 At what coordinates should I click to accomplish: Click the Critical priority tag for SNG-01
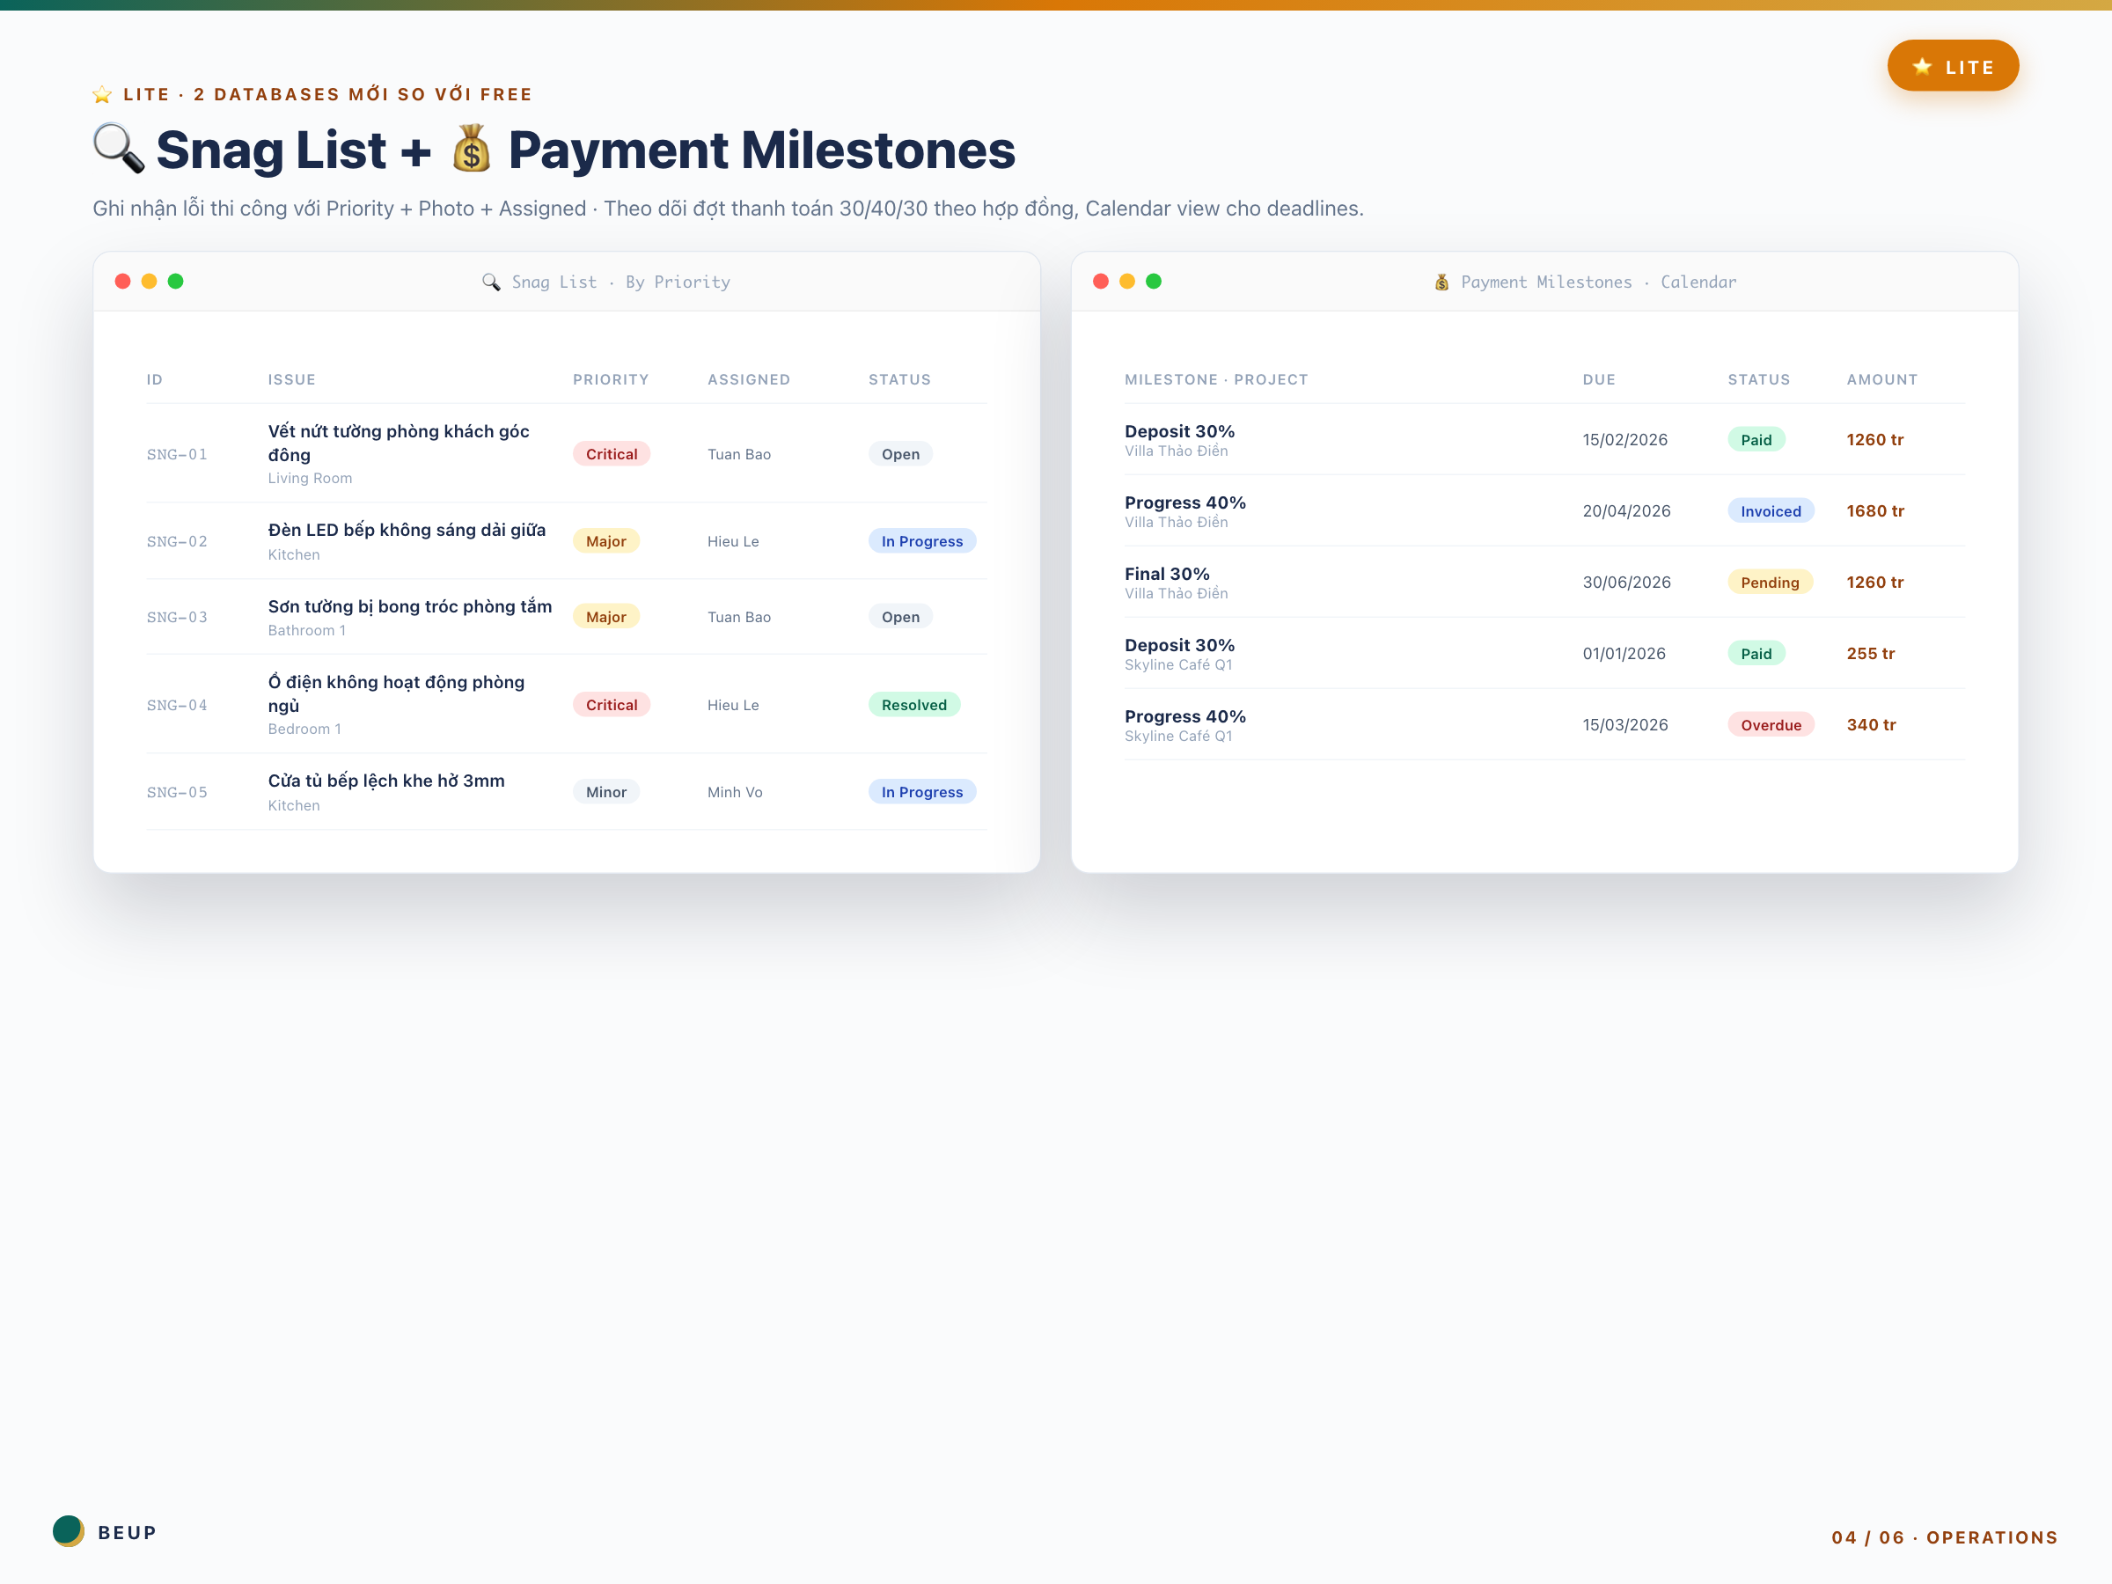click(611, 454)
